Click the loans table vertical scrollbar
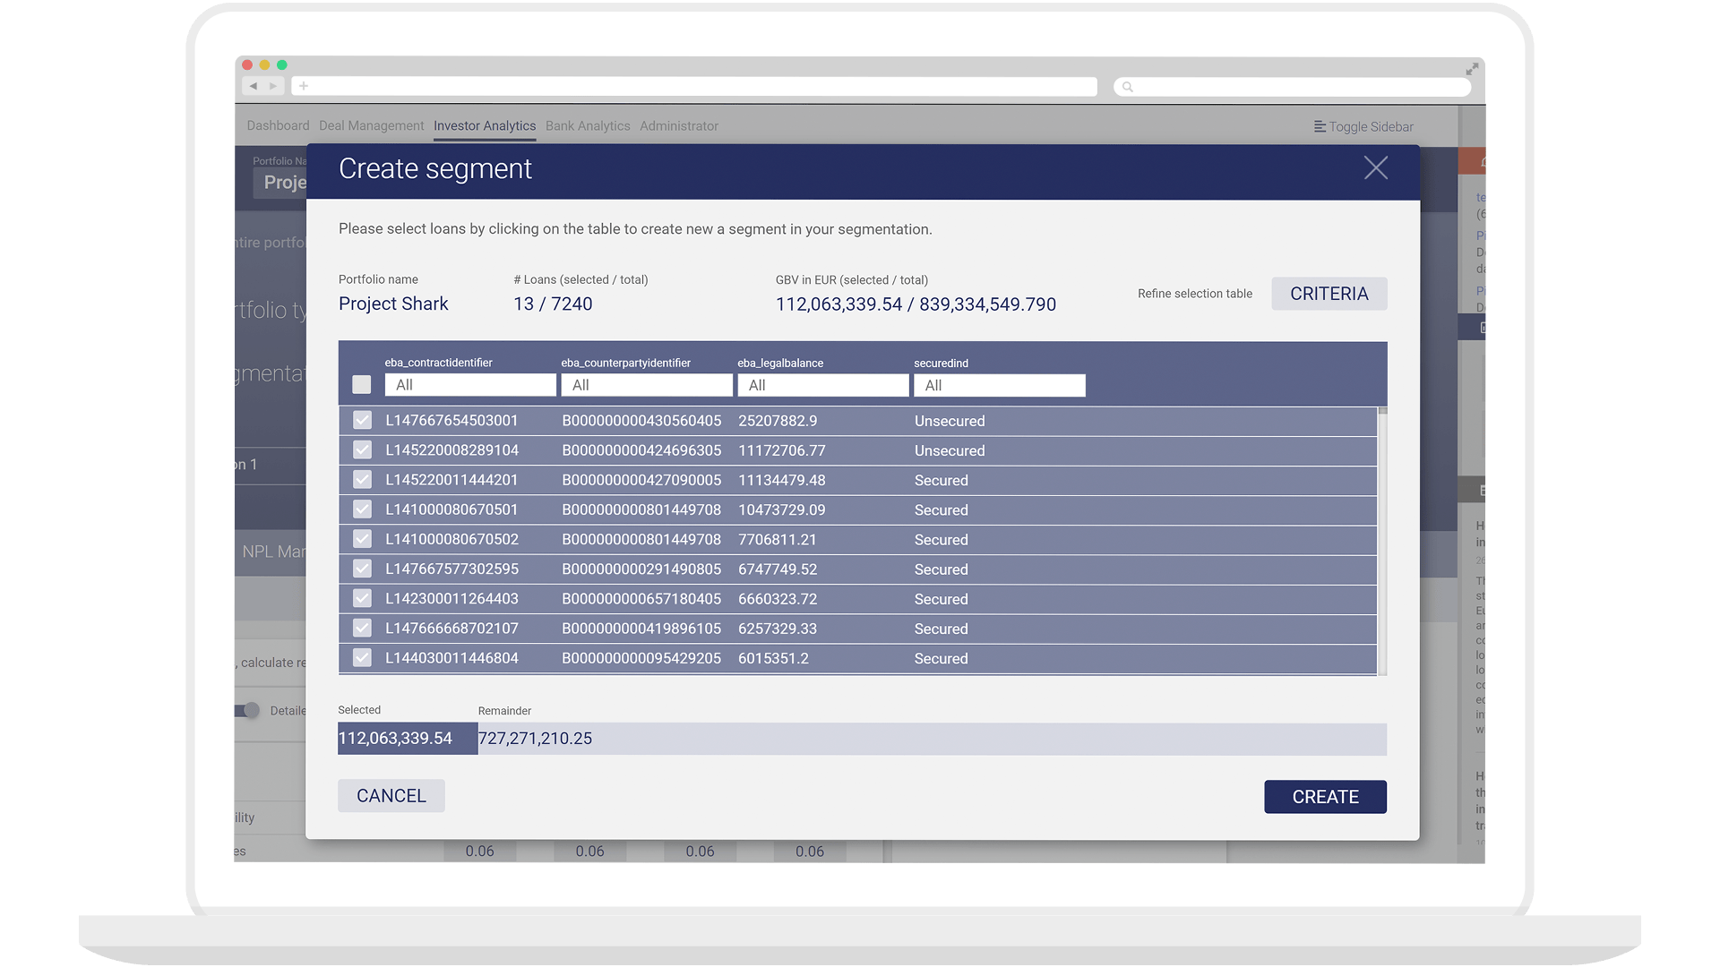1720x967 pixels. 1382,541
